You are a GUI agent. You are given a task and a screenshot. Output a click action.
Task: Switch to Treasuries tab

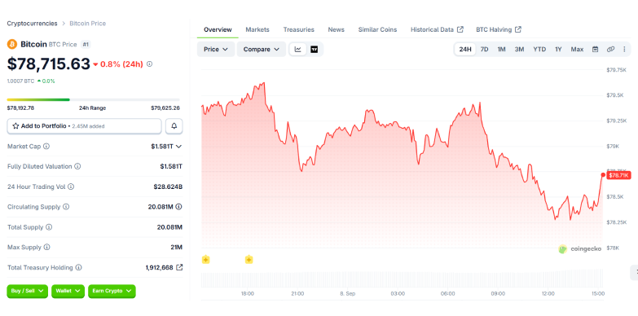click(x=299, y=29)
